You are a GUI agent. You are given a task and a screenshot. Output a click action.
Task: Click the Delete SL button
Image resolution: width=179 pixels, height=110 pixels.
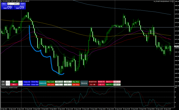[x=101, y=82]
